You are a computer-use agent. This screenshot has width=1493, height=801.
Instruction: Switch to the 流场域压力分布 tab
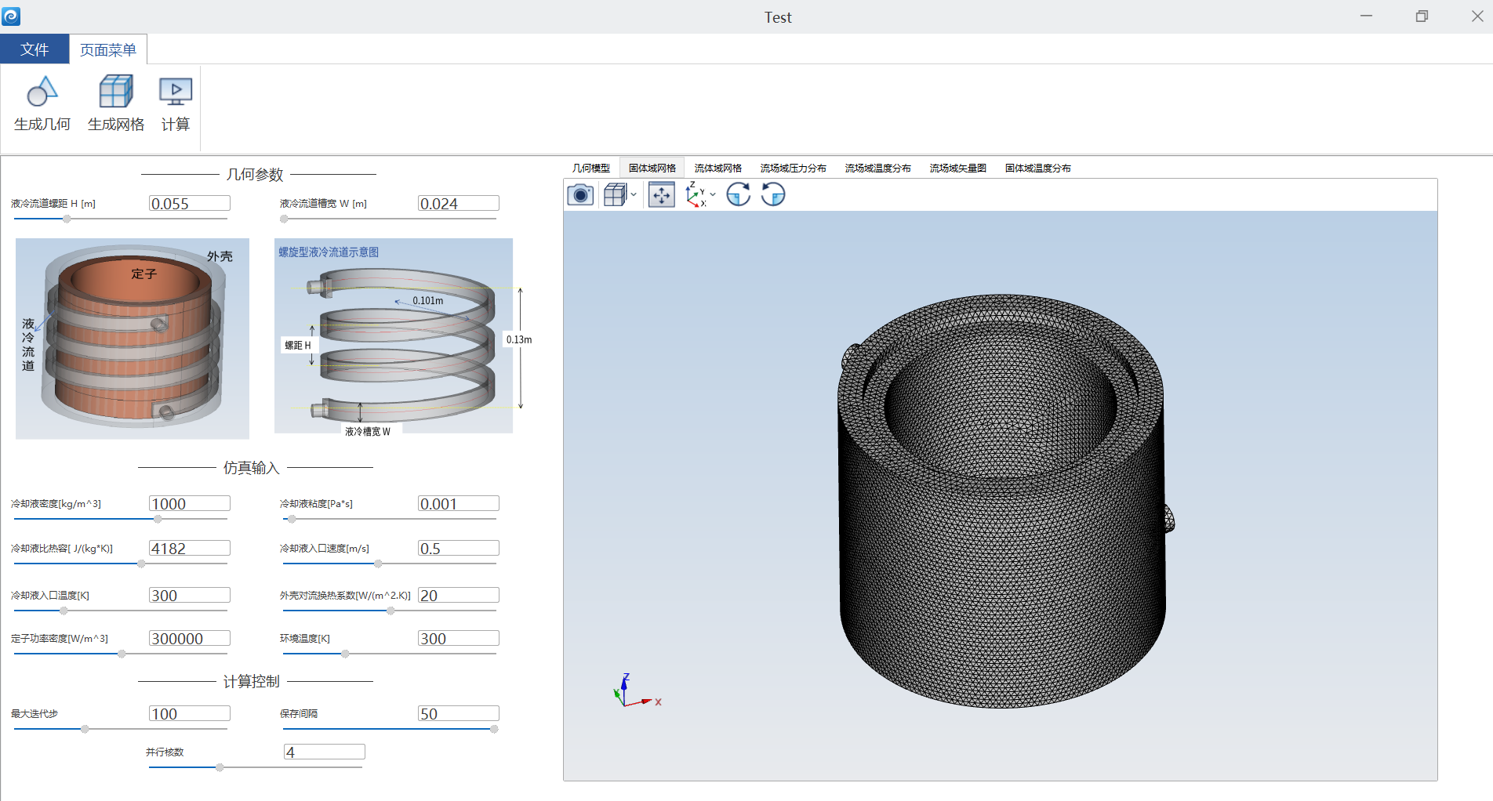794,168
